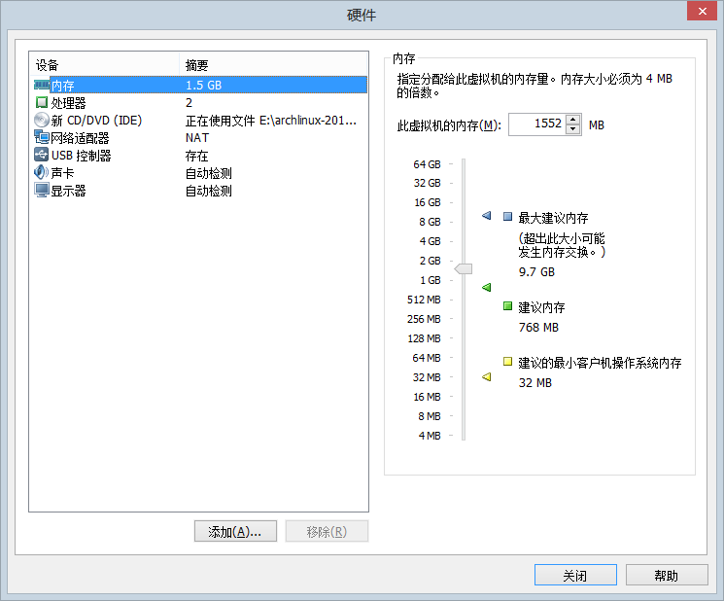Select the 新 CD/DVD (IDE) row
The image size is (724, 601).
(x=199, y=121)
